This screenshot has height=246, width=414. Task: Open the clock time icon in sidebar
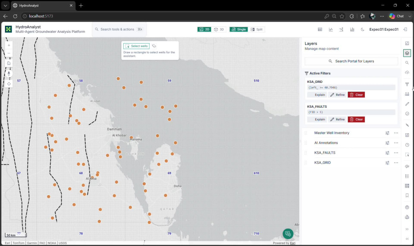pos(407,145)
